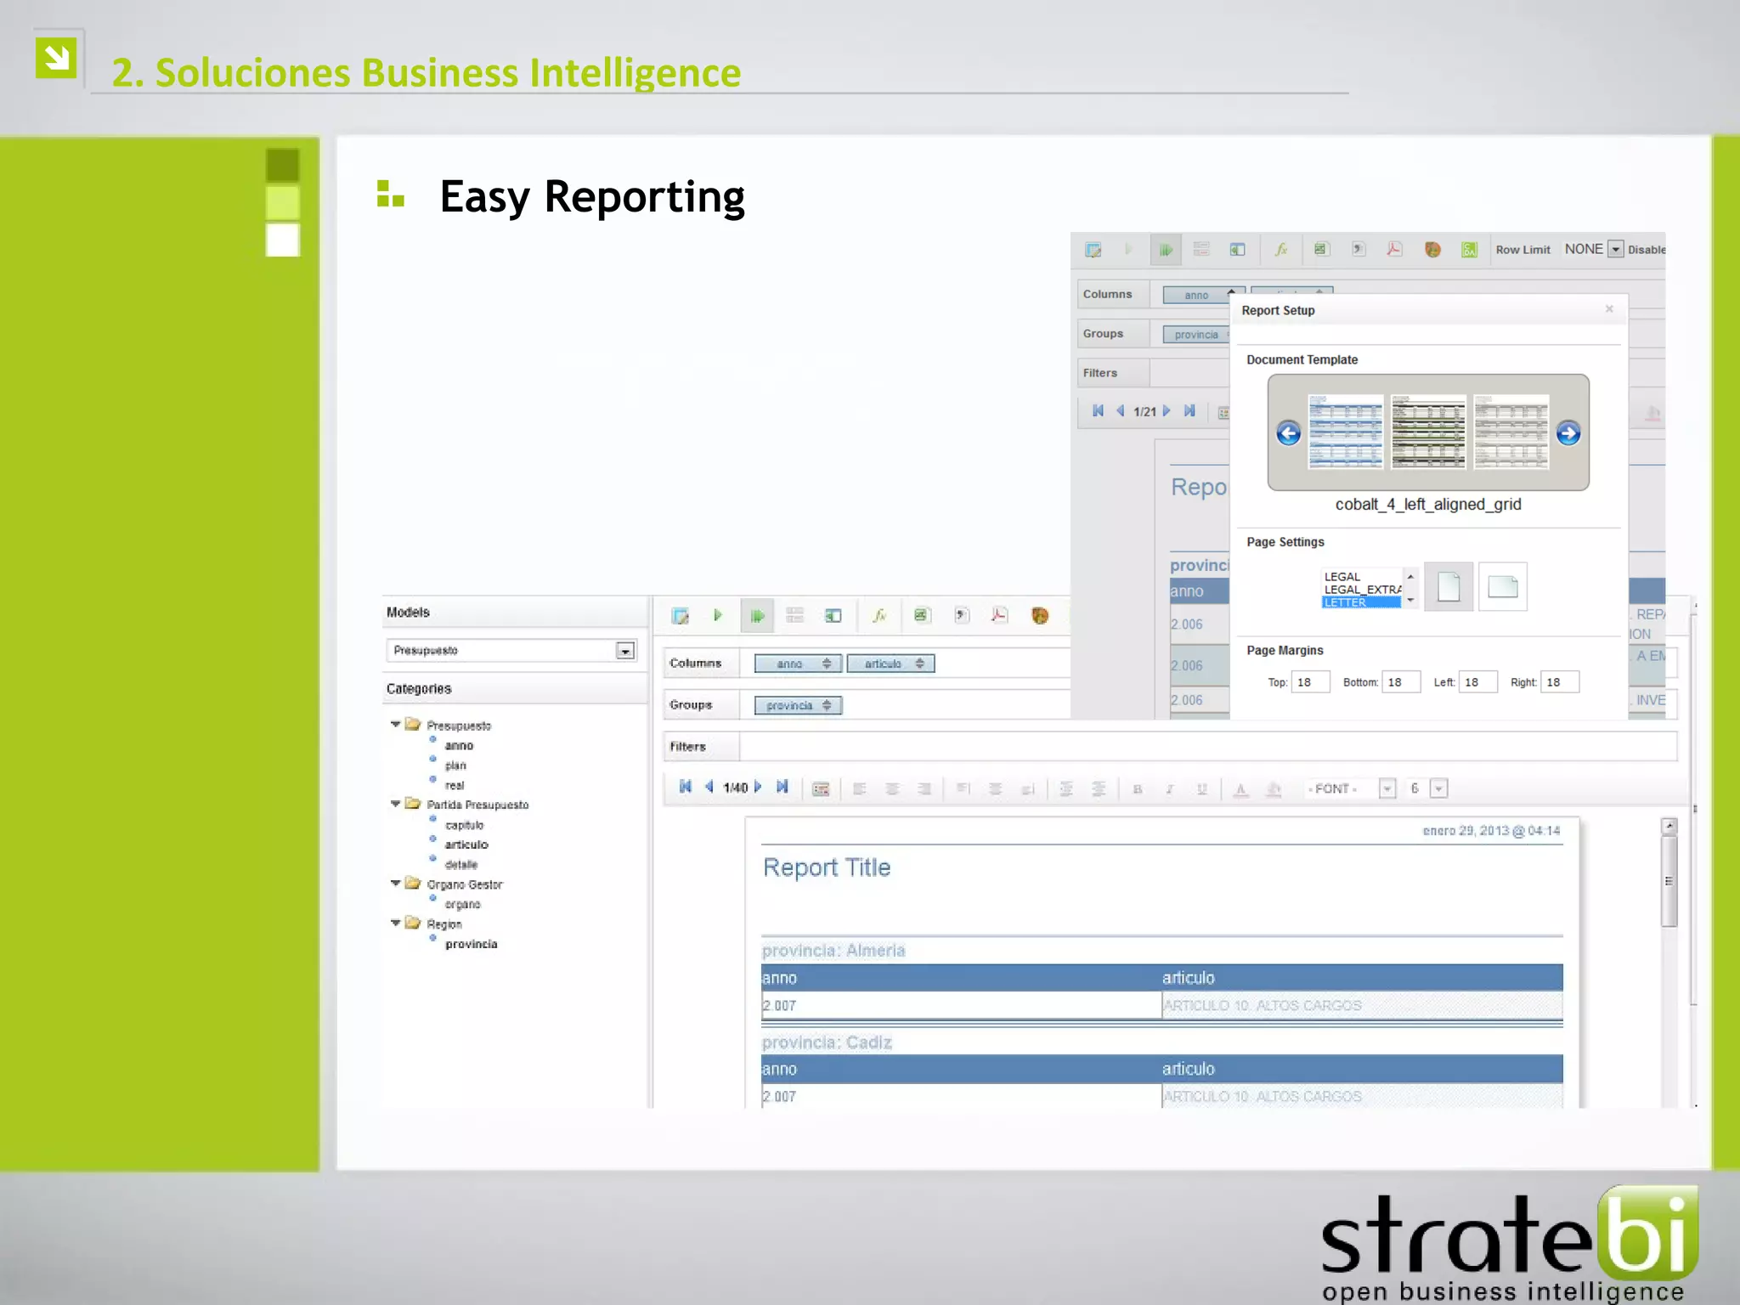The image size is (1740, 1305).
Task: Run the report with the green play icon
Action: [718, 615]
